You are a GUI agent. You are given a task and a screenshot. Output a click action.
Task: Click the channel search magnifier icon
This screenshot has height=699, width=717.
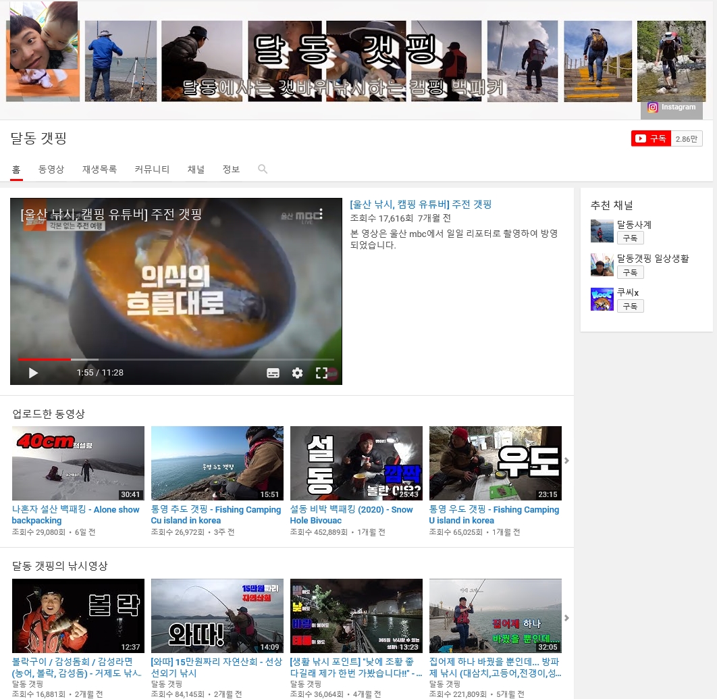tap(263, 169)
